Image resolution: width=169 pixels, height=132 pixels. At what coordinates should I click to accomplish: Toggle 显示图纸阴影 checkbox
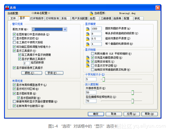18,98
